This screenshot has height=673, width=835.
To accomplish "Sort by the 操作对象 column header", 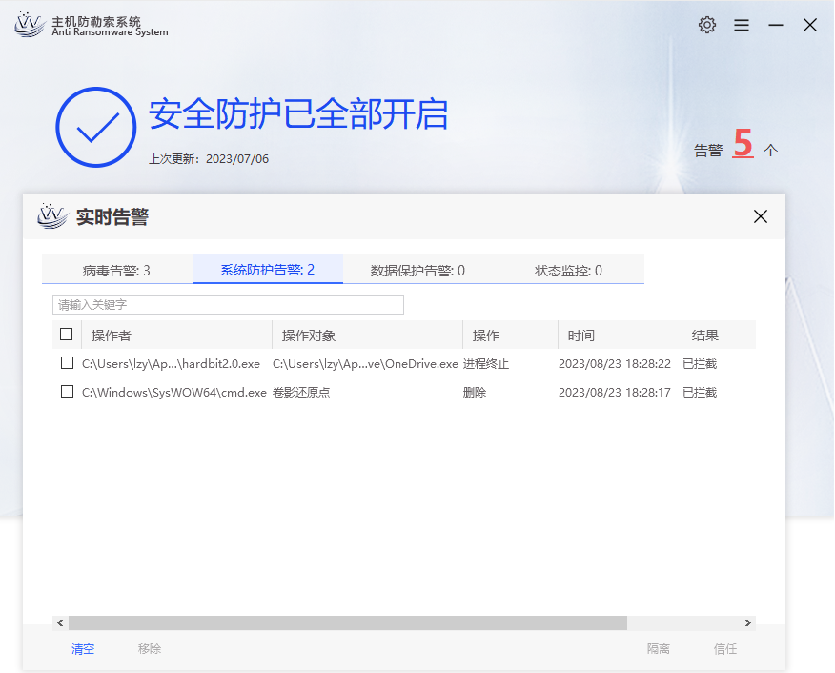I will click(x=367, y=336).
